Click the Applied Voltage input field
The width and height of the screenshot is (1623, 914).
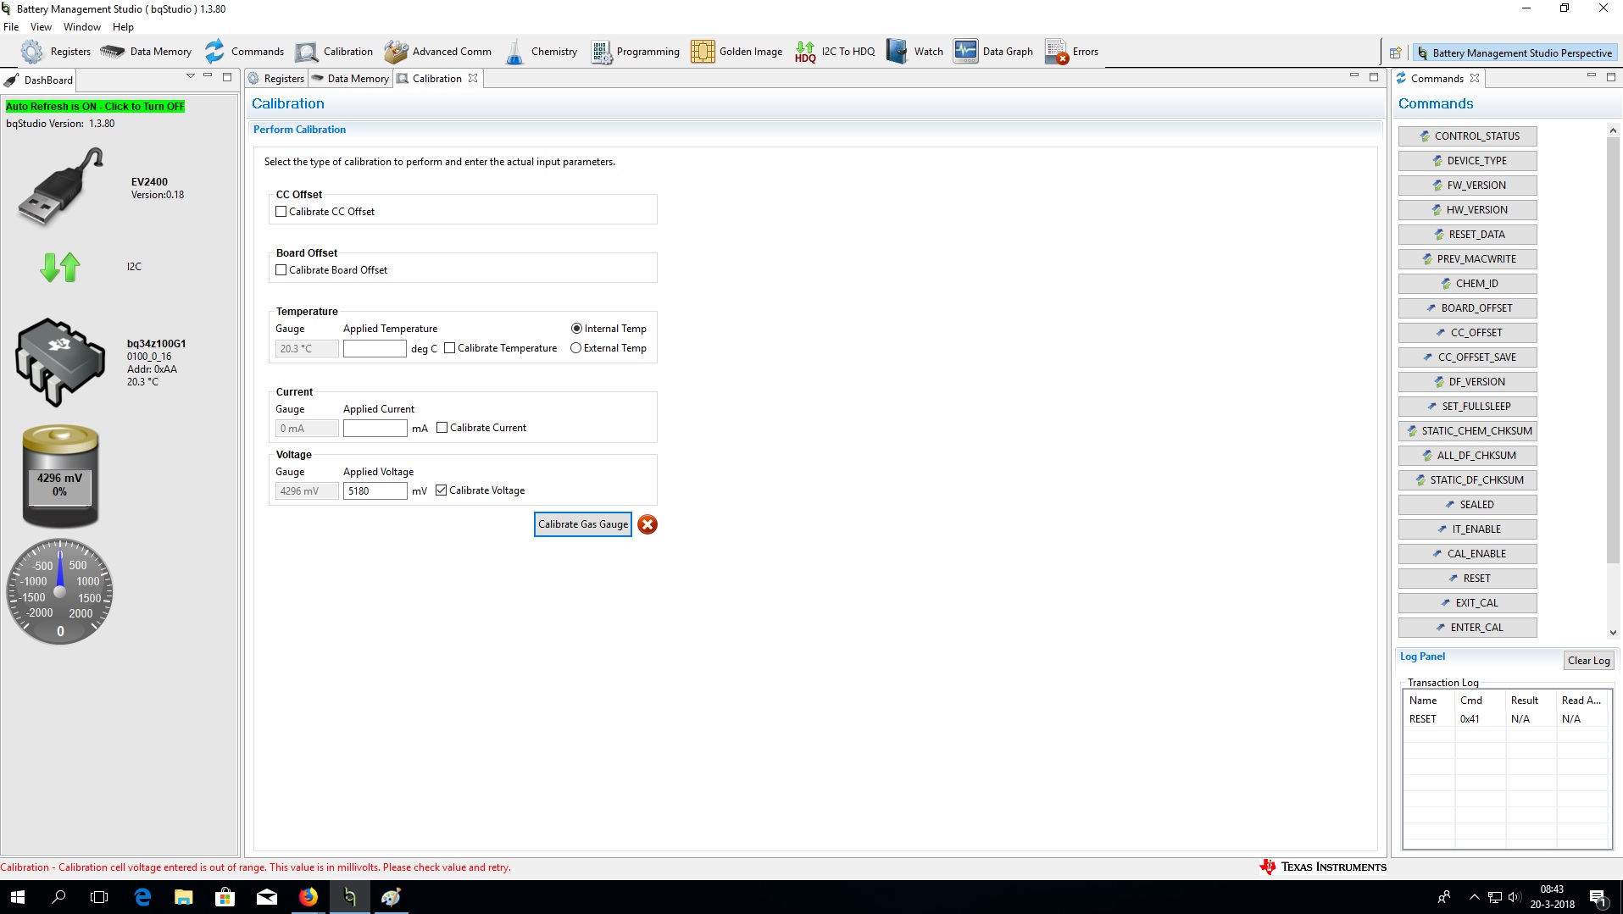click(375, 490)
